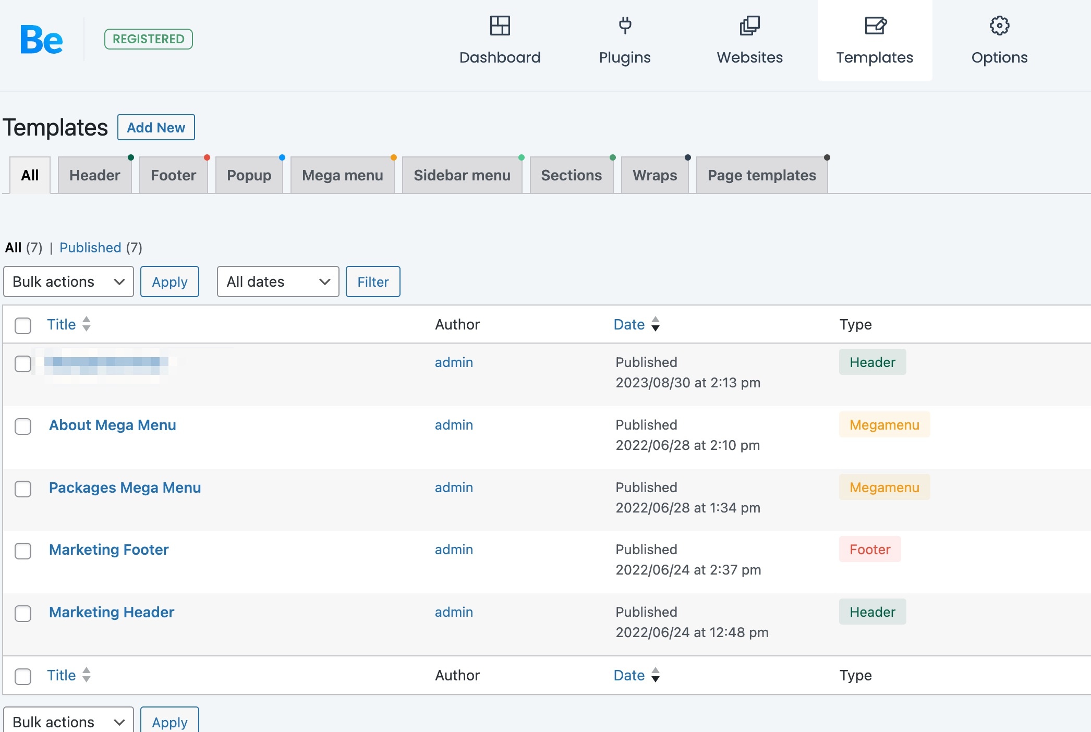The image size is (1091, 732).
Task: Open the Plugins panel
Action: [625, 39]
